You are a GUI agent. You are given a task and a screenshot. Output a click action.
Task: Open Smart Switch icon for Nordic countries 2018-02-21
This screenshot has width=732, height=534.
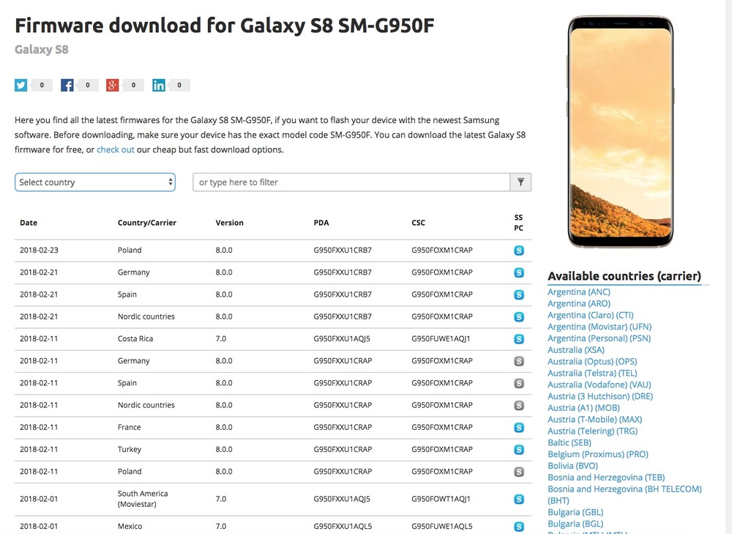519,316
